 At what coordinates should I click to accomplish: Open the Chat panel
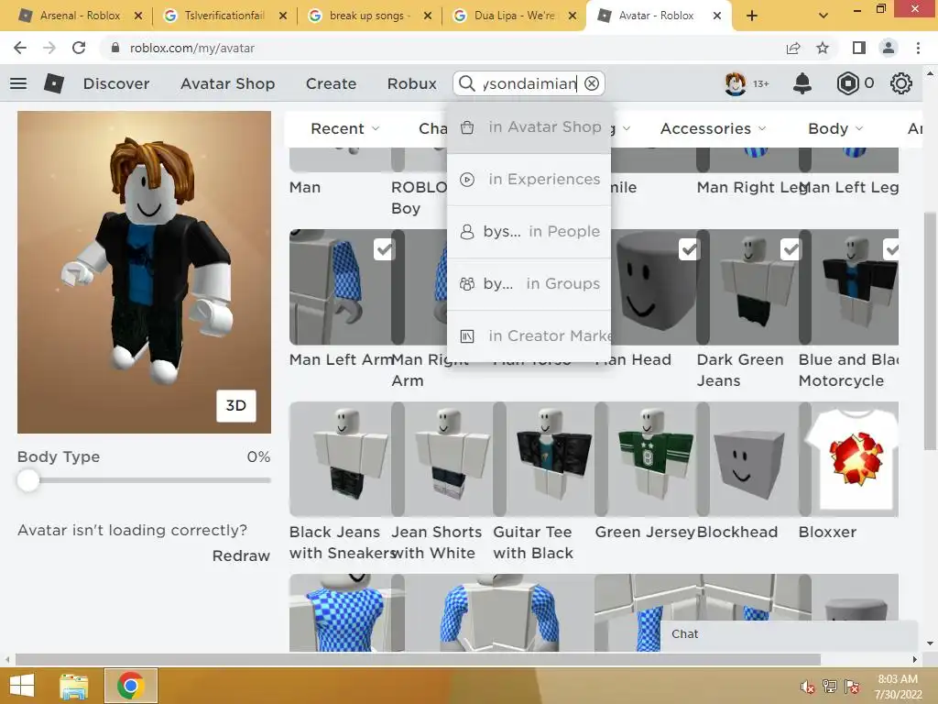(789, 634)
